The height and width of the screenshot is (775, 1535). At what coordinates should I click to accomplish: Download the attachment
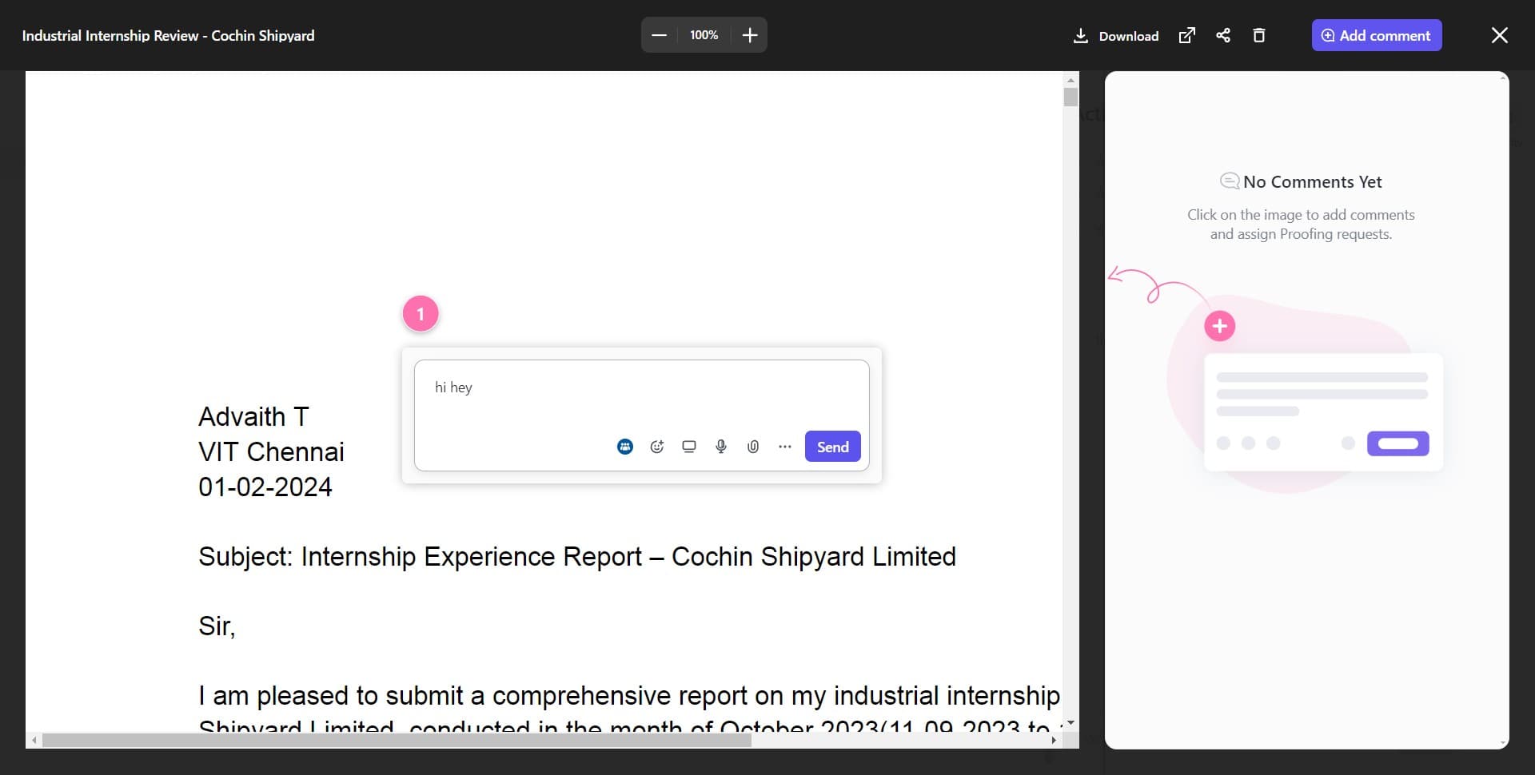coord(1116,36)
